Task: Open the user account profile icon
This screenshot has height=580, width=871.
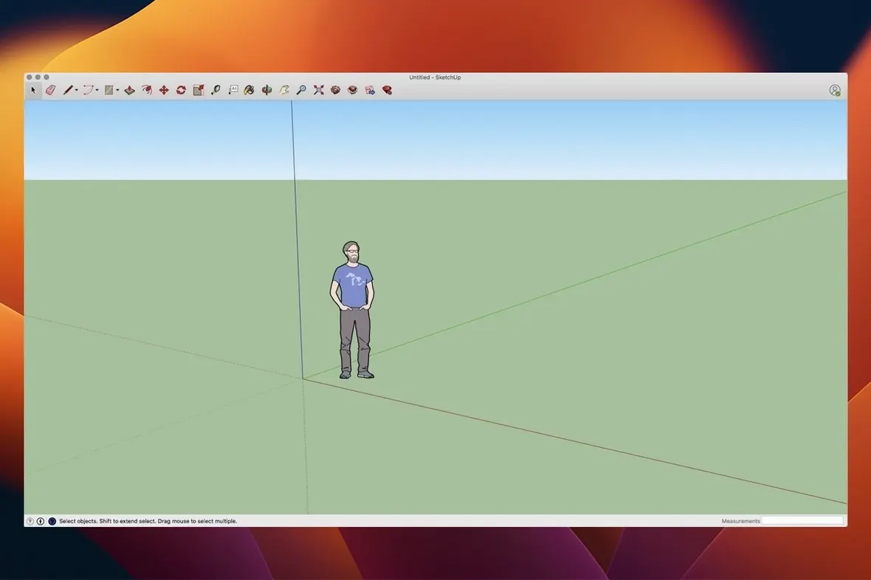Action: (834, 90)
